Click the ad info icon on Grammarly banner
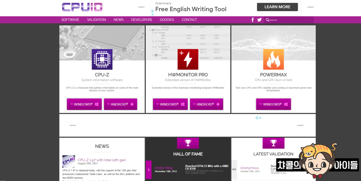The image size is (361, 181). pos(152,11)
